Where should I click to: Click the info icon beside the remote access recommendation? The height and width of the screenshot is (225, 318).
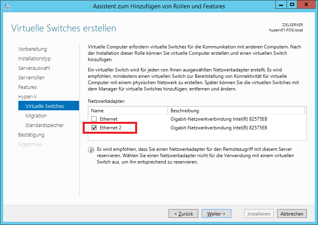(x=91, y=150)
